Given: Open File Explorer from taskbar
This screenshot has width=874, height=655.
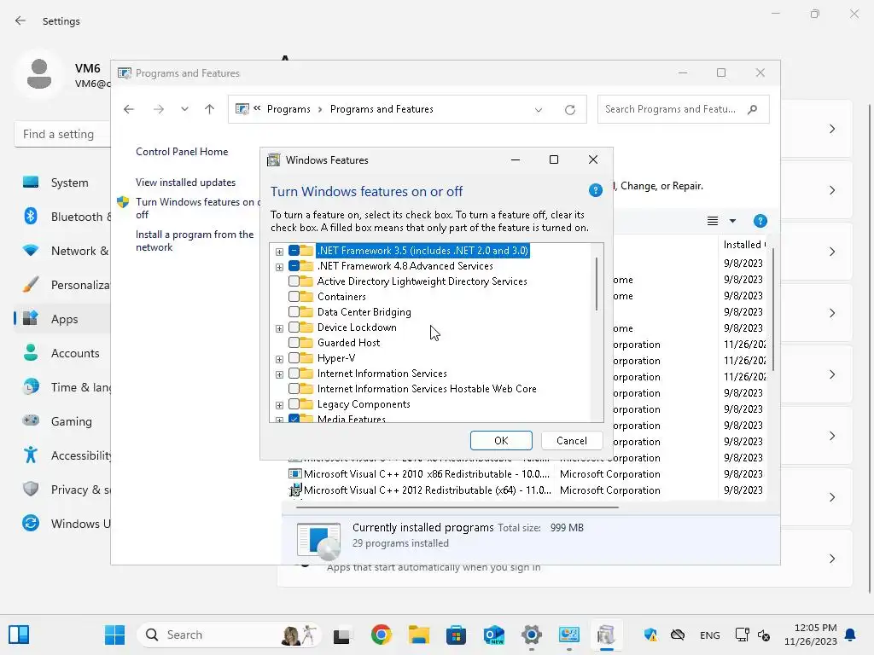Looking at the screenshot, I should coord(418,635).
